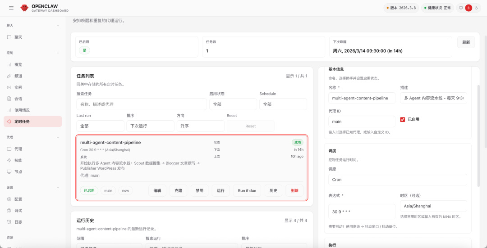Image resolution: width=487 pixels, height=248 pixels.
Task: Click the 技能 lightning bolt icon
Action: pos(9,161)
